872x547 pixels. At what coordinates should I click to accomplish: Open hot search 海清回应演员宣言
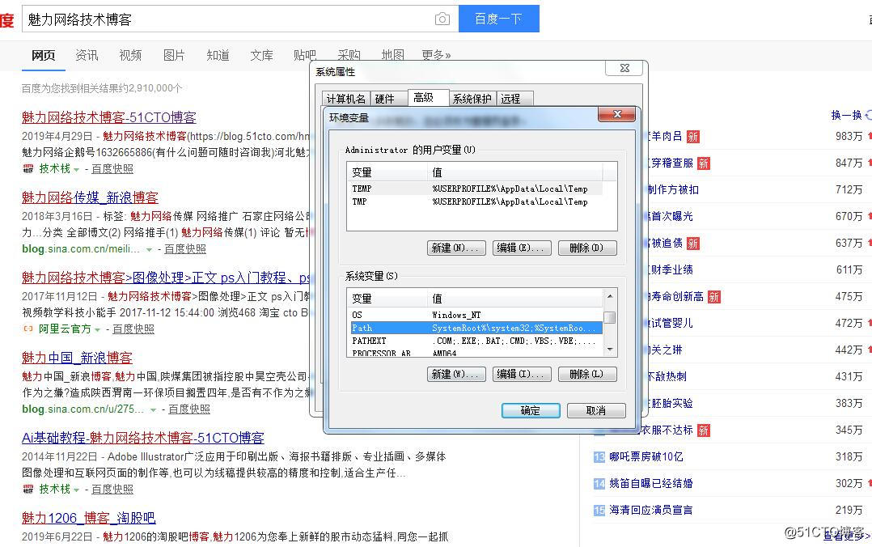651,511
